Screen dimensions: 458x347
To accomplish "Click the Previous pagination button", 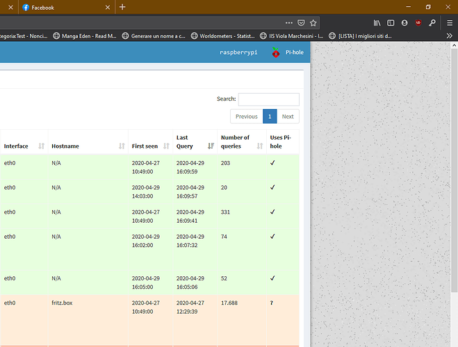I will tap(246, 117).
